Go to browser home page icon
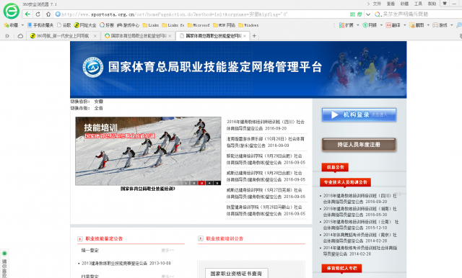Image resolution: width=462 pixels, height=278 pixels. [x=48, y=14]
